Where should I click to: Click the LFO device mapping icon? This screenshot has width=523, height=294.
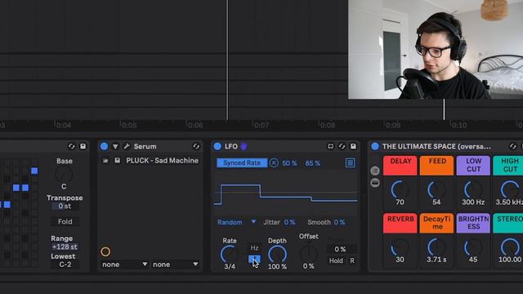tap(330, 146)
